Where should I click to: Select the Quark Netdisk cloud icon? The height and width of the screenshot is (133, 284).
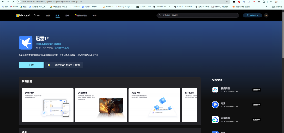pyautogui.click(x=215, y=119)
